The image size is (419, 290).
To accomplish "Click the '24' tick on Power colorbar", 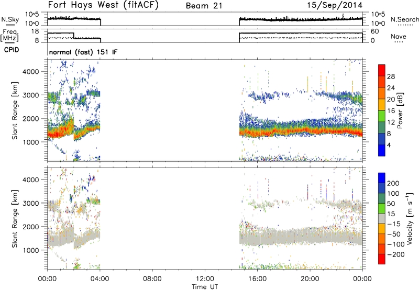I will click(391, 88).
